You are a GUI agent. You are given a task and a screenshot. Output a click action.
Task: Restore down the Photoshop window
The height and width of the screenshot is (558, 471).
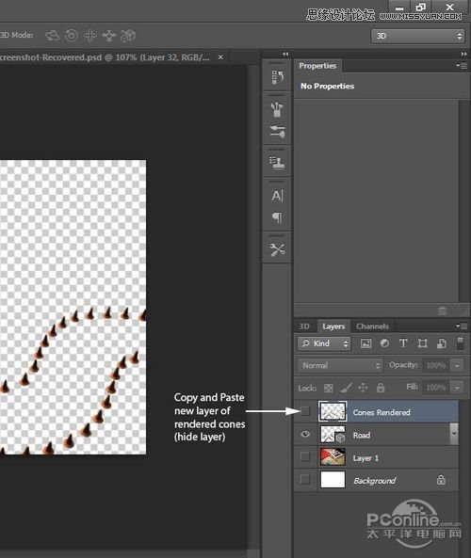pyautogui.click(x=420, y=7)
